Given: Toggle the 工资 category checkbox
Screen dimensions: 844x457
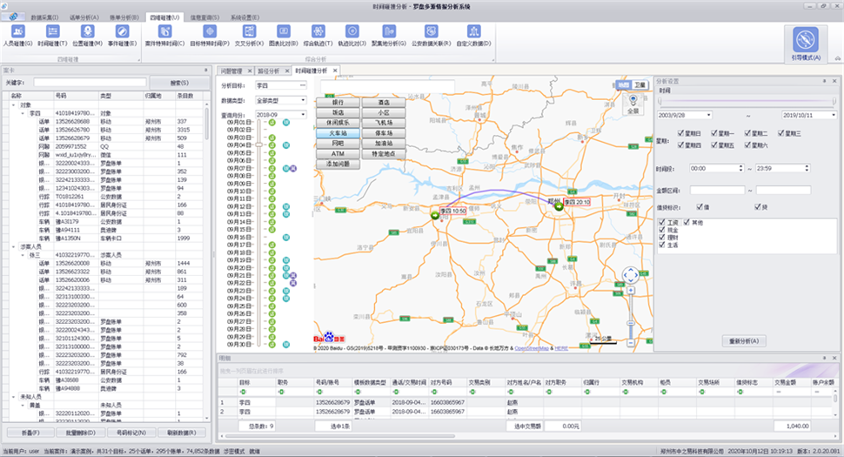Looking at the screenshot, I should click(x=662, y=222).
